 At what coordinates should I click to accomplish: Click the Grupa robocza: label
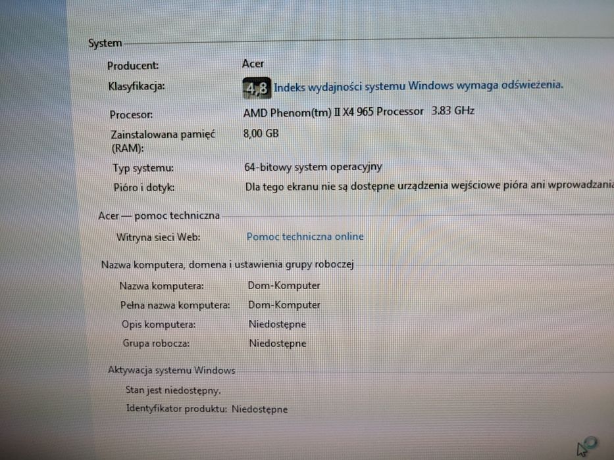[x=156, y=344]
